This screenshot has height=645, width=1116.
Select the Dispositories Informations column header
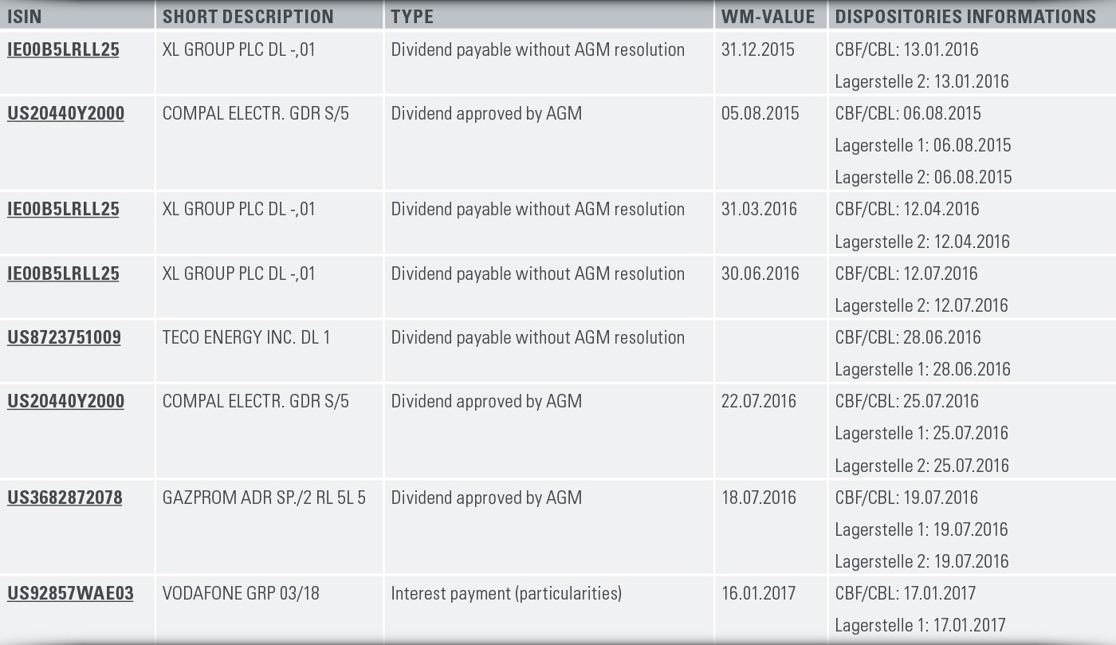[x=965, y=17]
